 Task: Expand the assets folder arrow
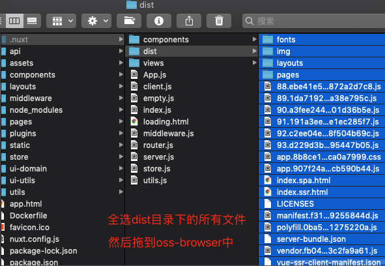pyautogui.click(x=121, y=63)
